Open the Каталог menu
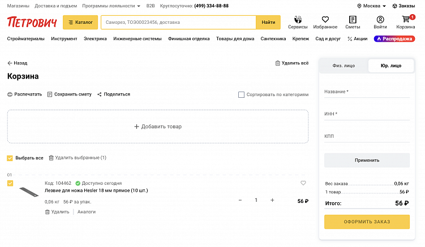Viewport: 425px width, 247px height. click(x=80, y=22)
